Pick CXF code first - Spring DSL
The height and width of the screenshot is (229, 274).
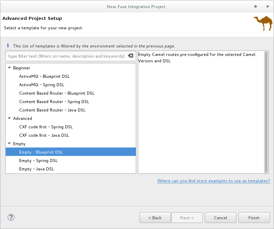pyautogui.click(x=46, y=127)
